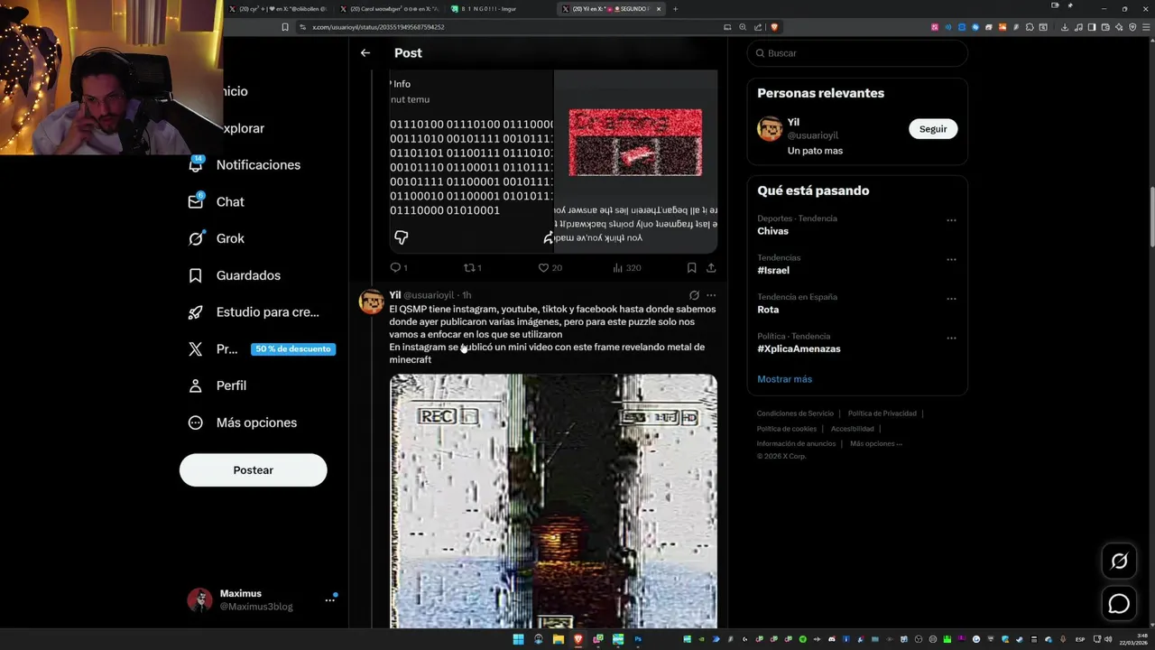Open the Windows Start button
Screen dimensions: 1155x650
pyautogui.click(x=518, y=639)
